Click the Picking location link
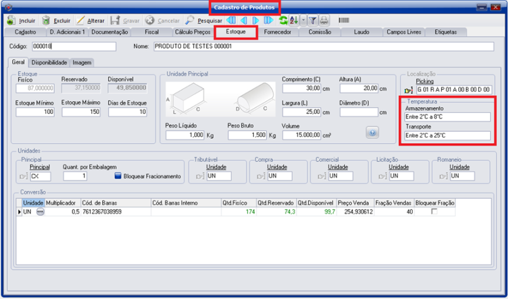 click(425, 82)
